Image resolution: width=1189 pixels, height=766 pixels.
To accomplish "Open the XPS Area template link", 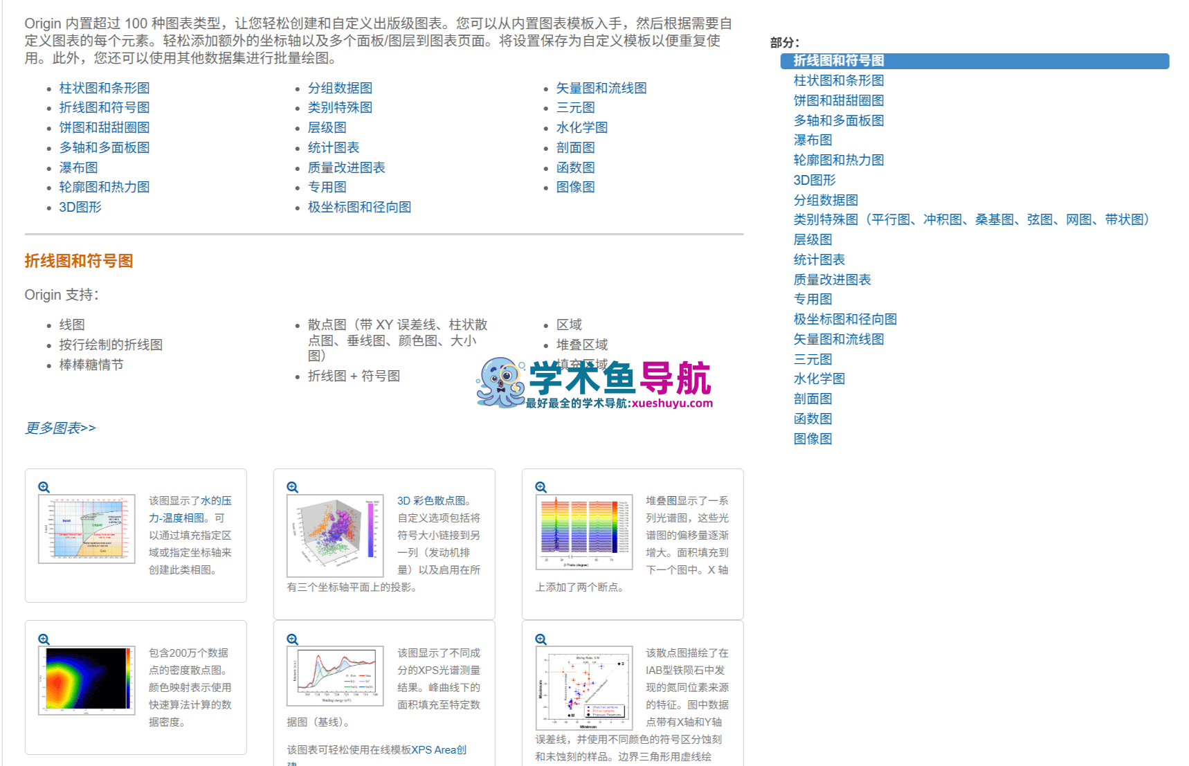I will point(439,750).
